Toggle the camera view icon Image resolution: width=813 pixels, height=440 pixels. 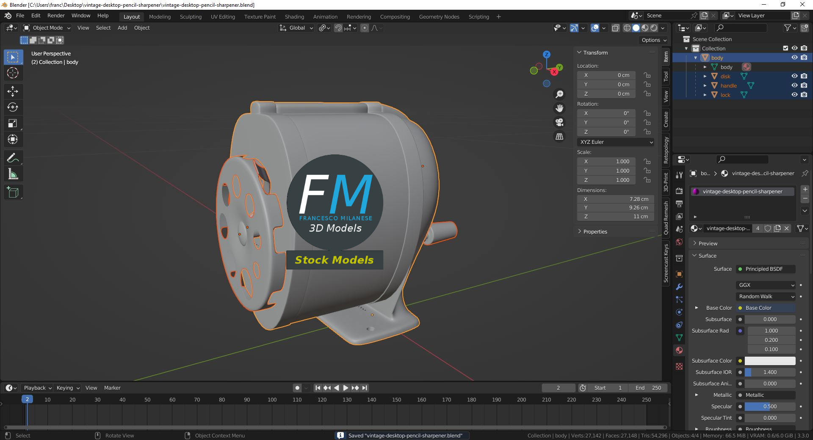(559, 122)
